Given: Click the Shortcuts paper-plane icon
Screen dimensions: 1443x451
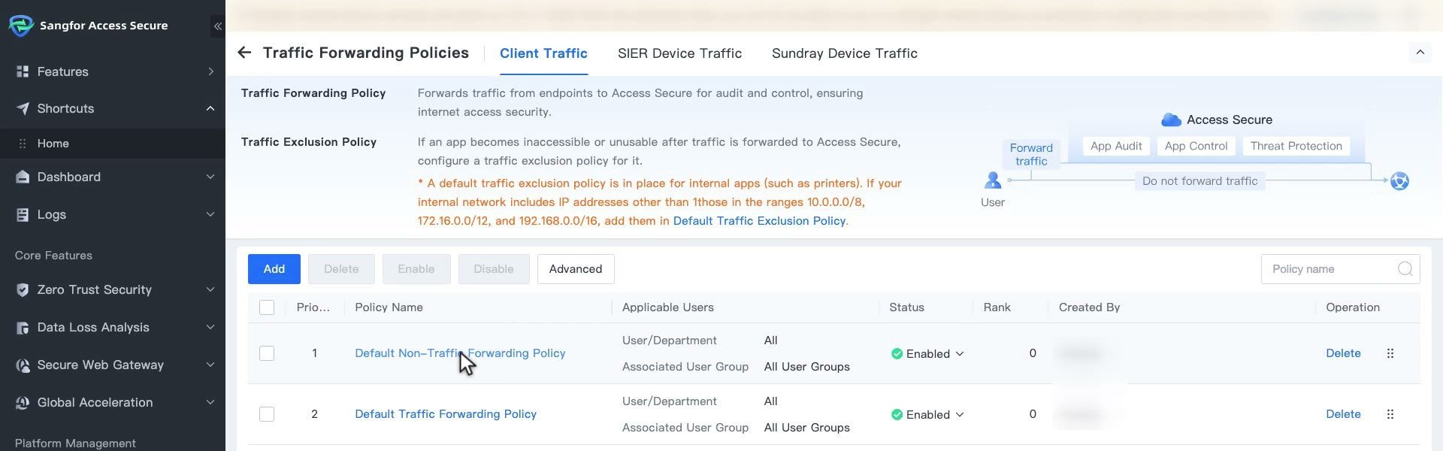Looking at the screenshot, I should [x=23, y=108].
